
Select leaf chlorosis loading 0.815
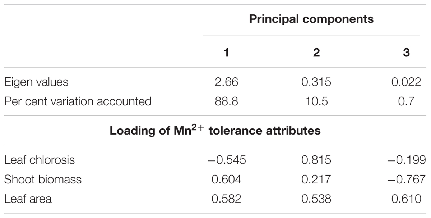[316, 159]
